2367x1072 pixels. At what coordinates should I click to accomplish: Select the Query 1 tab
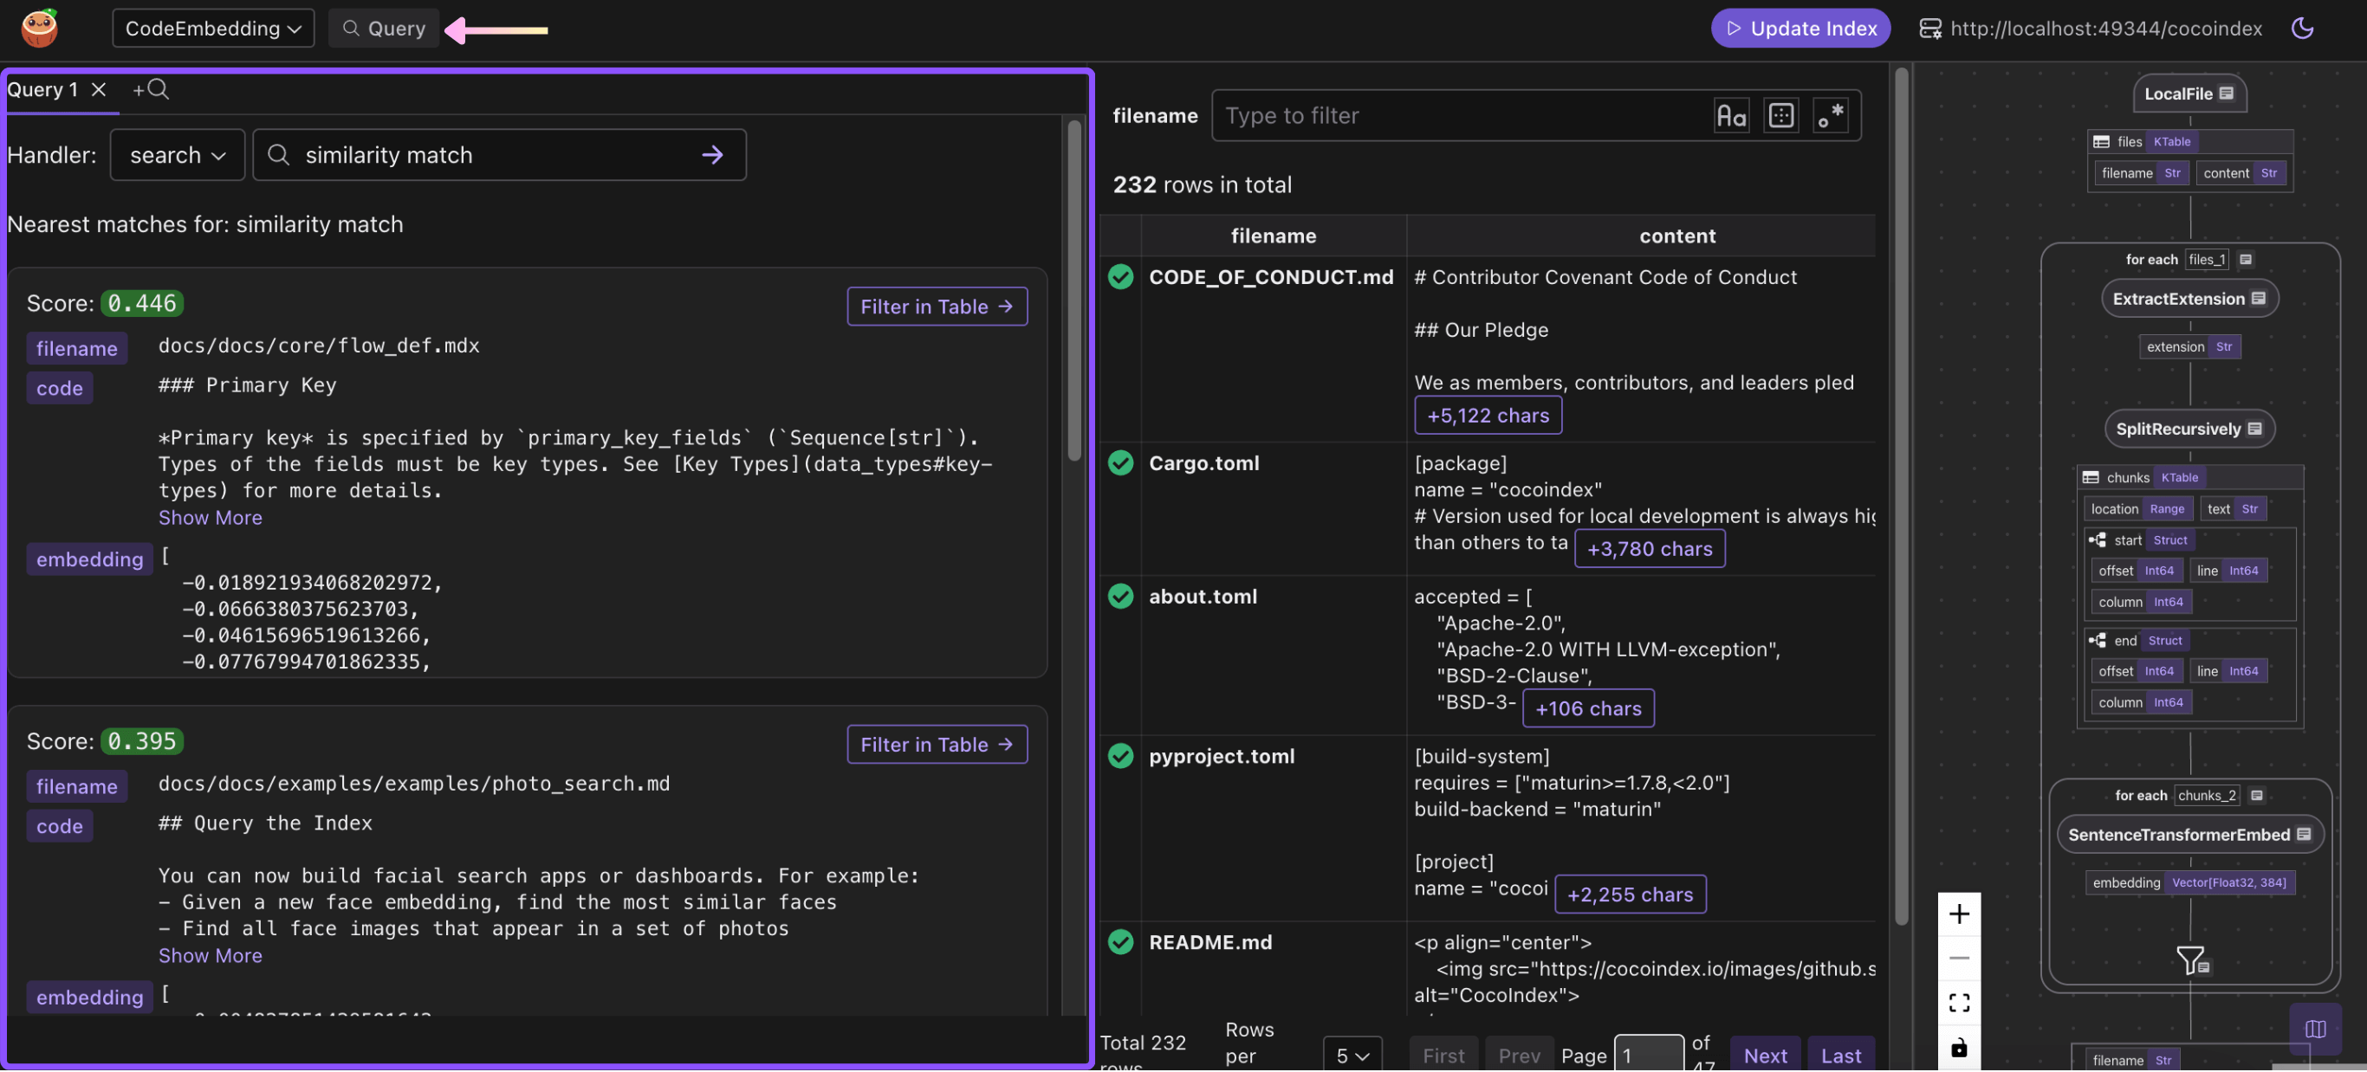click(42, 89)
